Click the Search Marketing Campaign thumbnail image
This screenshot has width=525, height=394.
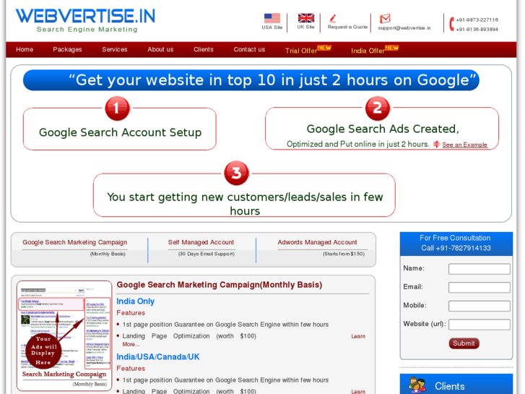tap(64, 336)
